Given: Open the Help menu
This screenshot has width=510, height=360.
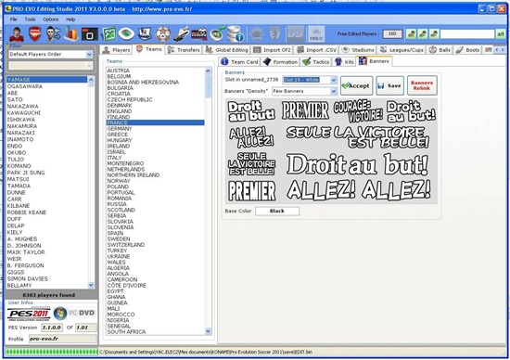Looking at the screenshot, I should click(70, 19).
